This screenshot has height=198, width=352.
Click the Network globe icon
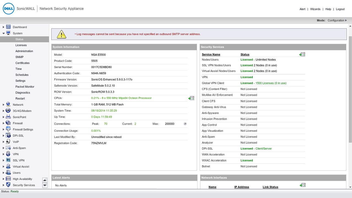(8, 105)
